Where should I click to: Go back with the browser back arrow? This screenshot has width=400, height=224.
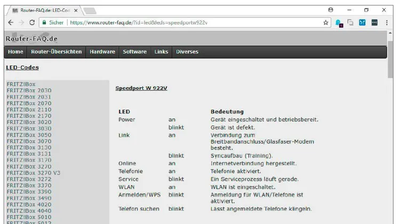[x=11, y=23]
